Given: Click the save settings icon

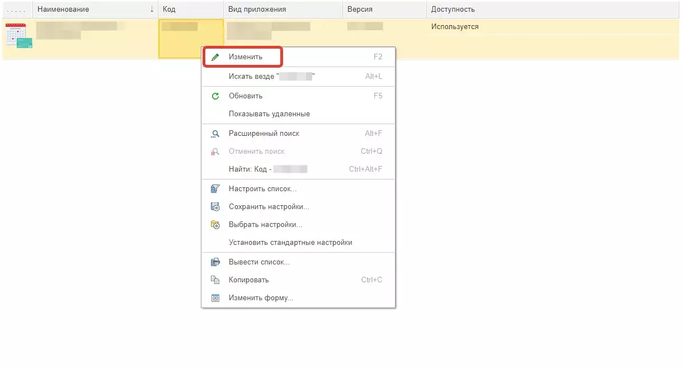Looking at the screenshot, I should point(215,207).
